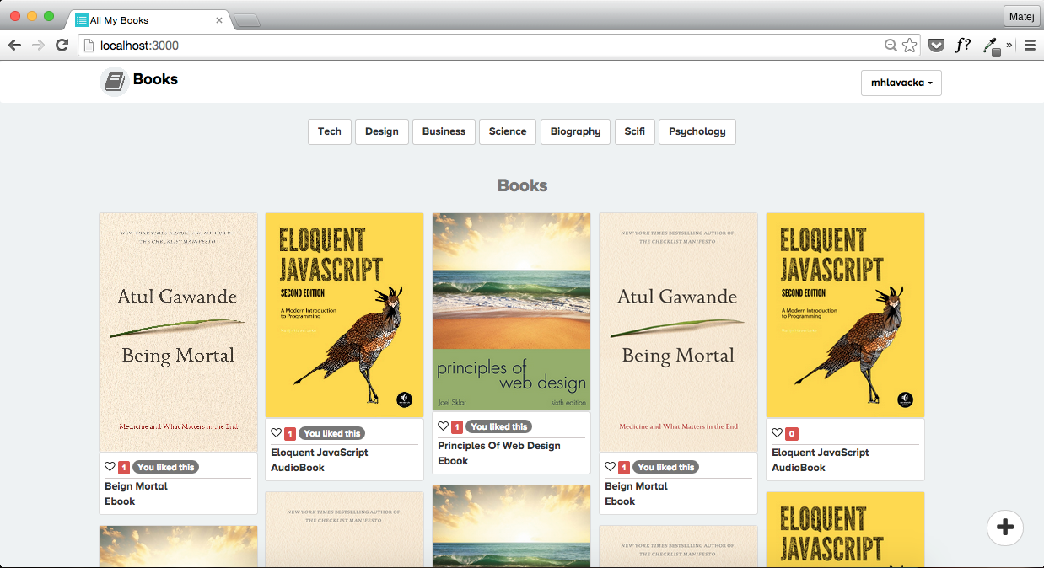Toggle like heart on Principles Of Web Design
The width and height of the screenshot is (1044, 568).
[443, 426]
